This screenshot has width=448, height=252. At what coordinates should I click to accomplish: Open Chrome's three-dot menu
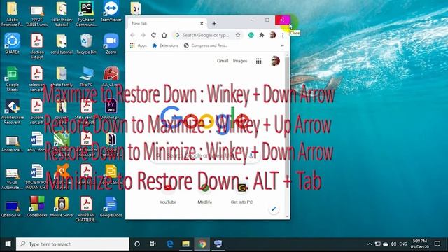click(x=283, y=35)
